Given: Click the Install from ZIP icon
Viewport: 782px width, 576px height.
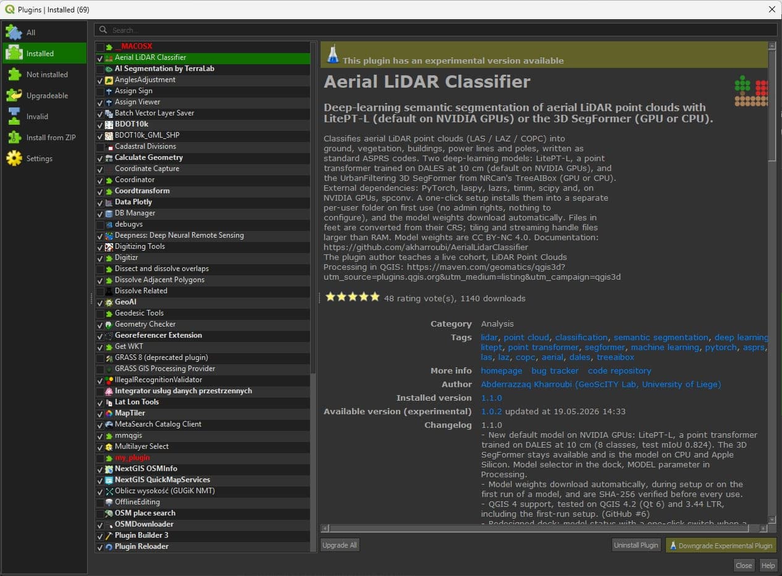Looking at the screenshot, I should point(14,137).
